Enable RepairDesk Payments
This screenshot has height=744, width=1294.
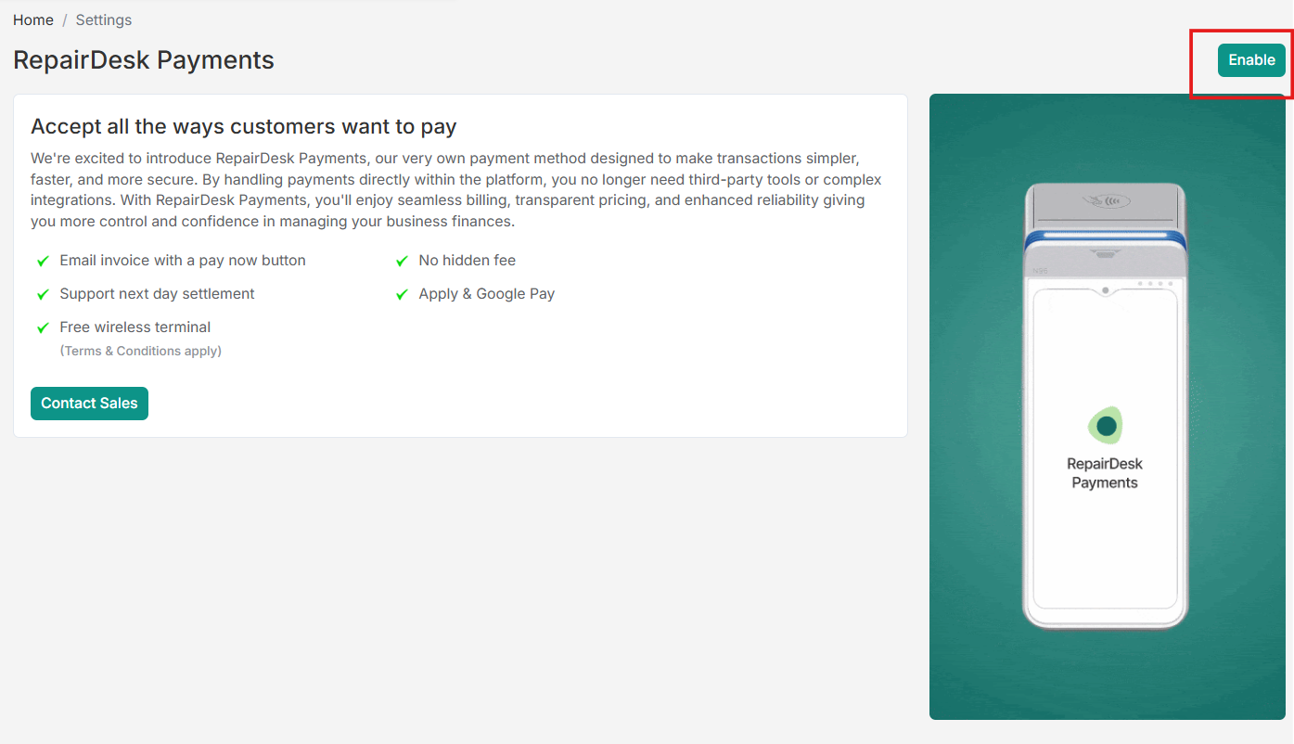[1251, 59]
